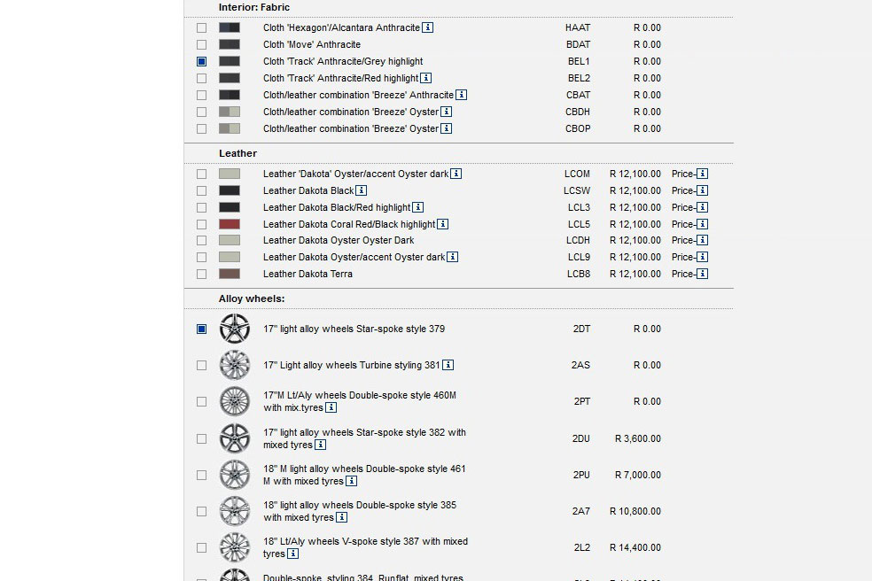Click info icon for Double-spoke style 460M wheels

pyautogui.click(x=331, y=408)
